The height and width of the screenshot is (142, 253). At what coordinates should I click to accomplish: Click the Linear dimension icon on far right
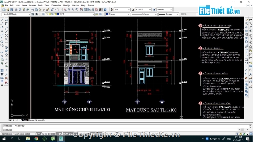251,20
